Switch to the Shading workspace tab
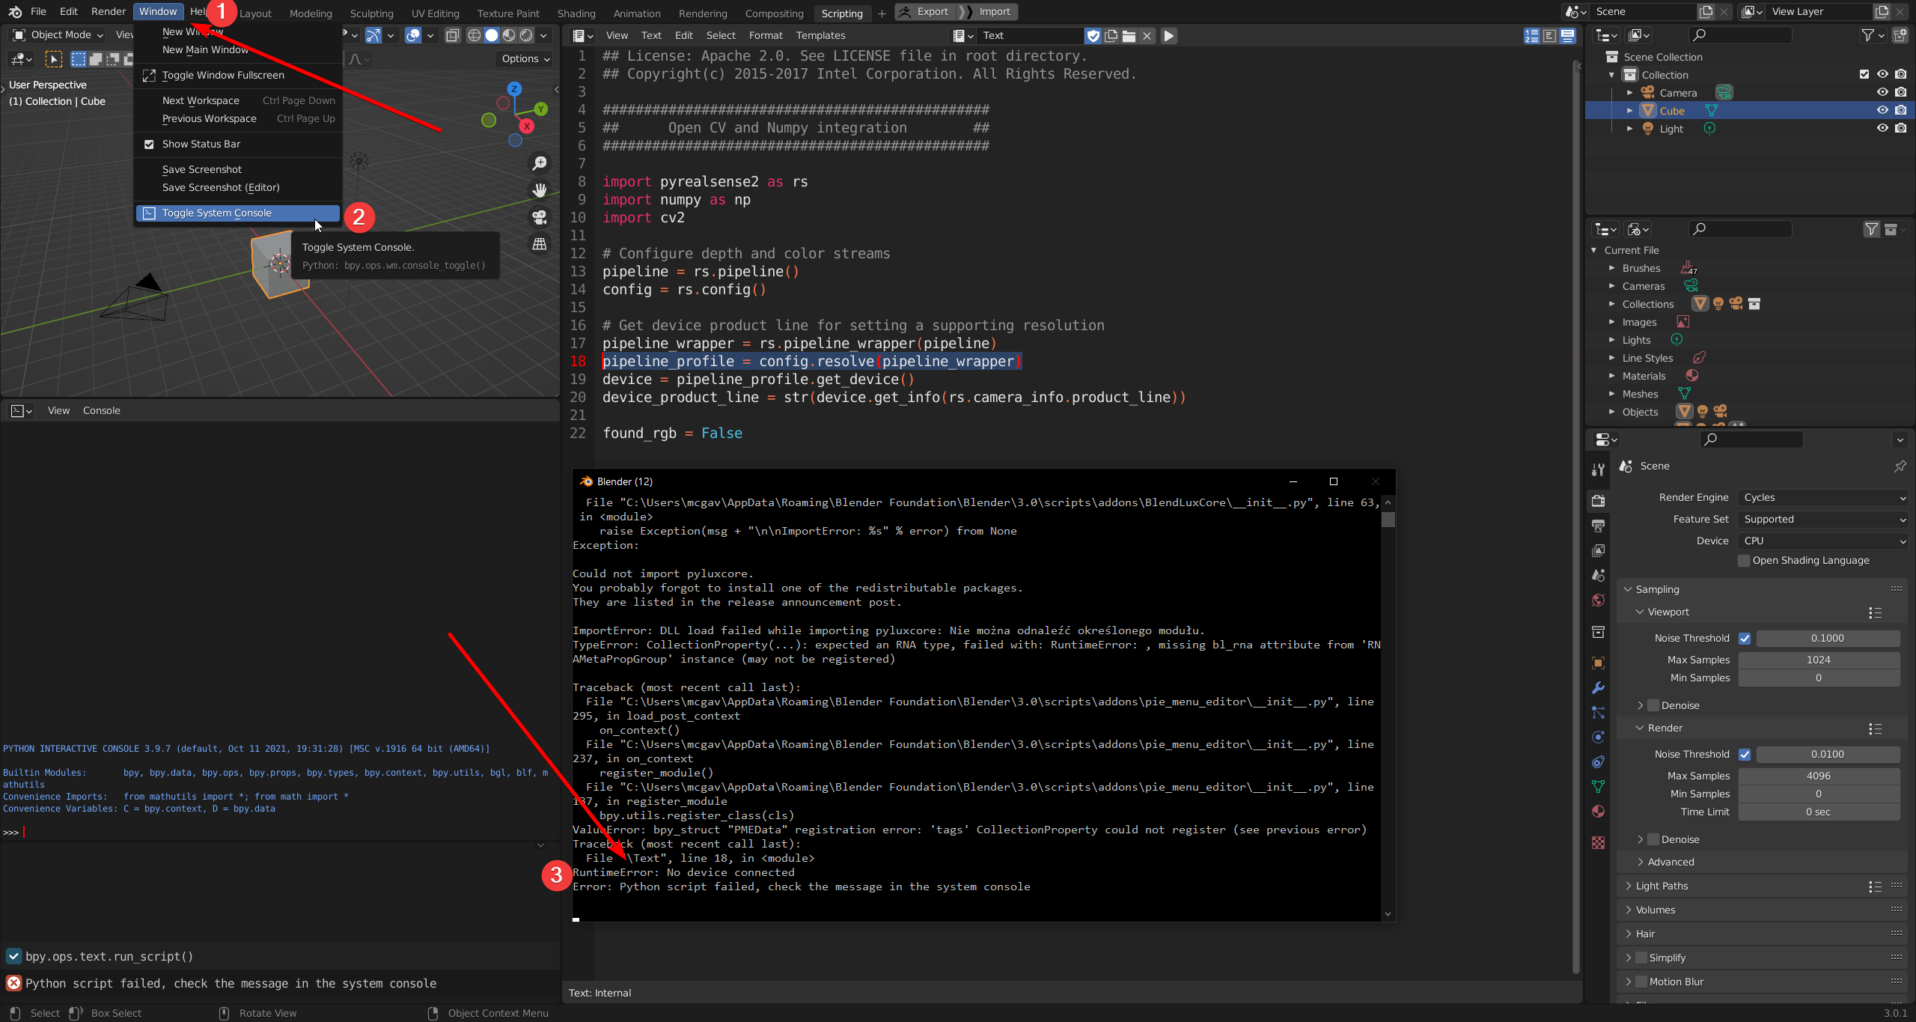This screenshot has width=1916, height=1022. [x=576, y=13]
